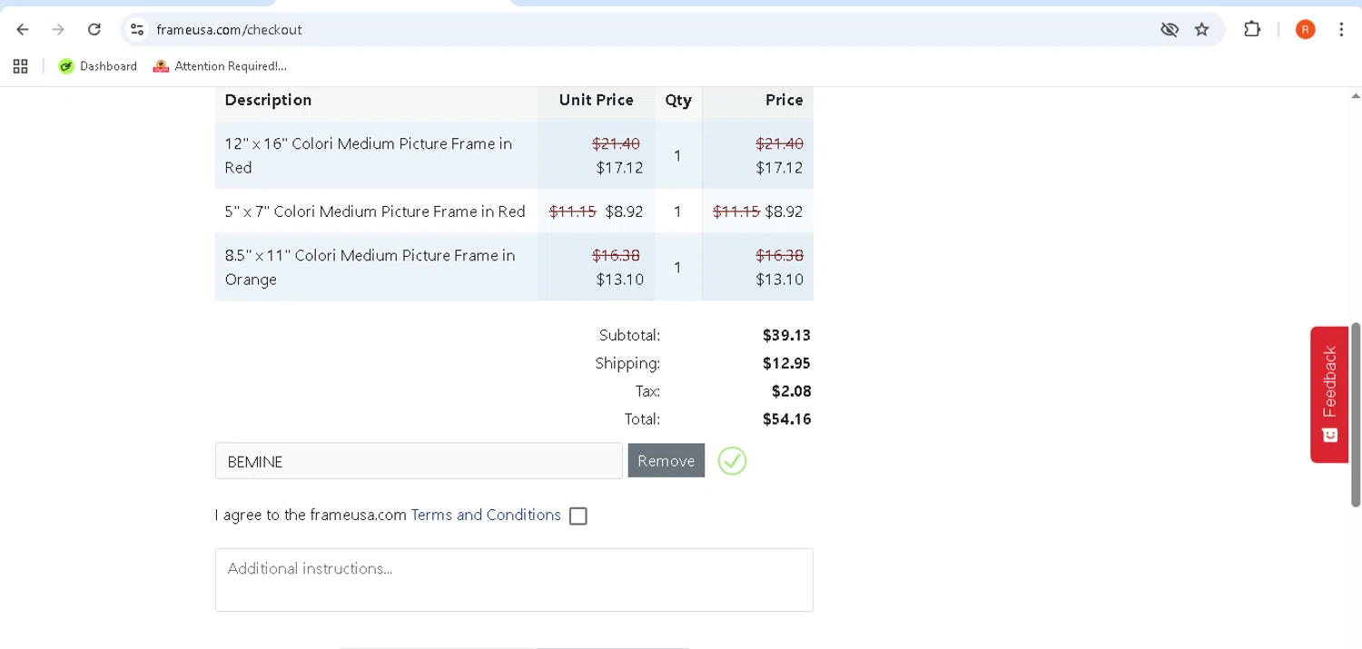This screenshot has width=1362, height=649.
Task: Click the Qty column header
Action: 678,100
